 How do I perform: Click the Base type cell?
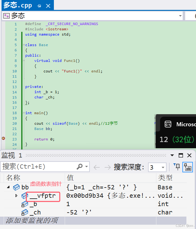(x=165, y=187)
